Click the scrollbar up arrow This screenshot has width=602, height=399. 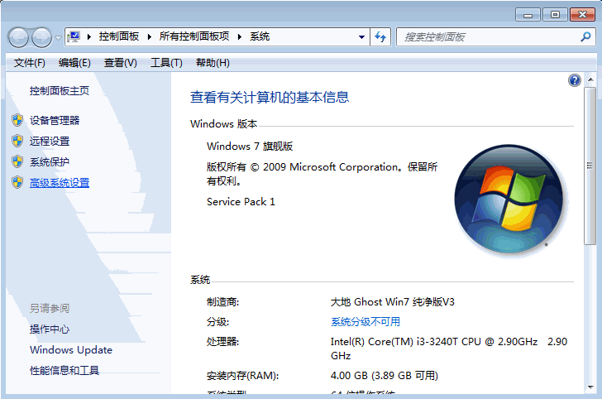point(590,79)
